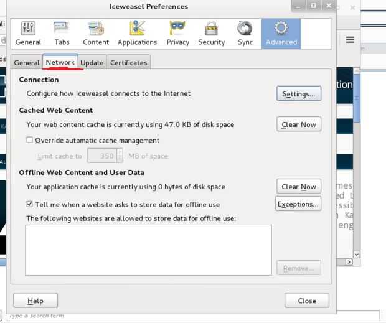
Task: Click the scroll down arrow of browser scrollbar
Action: pos(357,255)
